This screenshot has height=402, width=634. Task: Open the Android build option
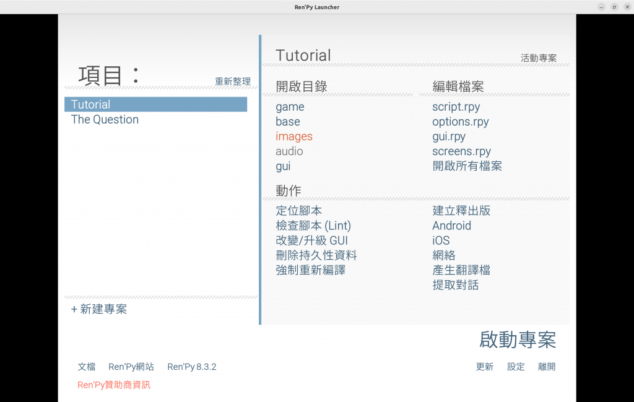[x=451, y=226]
